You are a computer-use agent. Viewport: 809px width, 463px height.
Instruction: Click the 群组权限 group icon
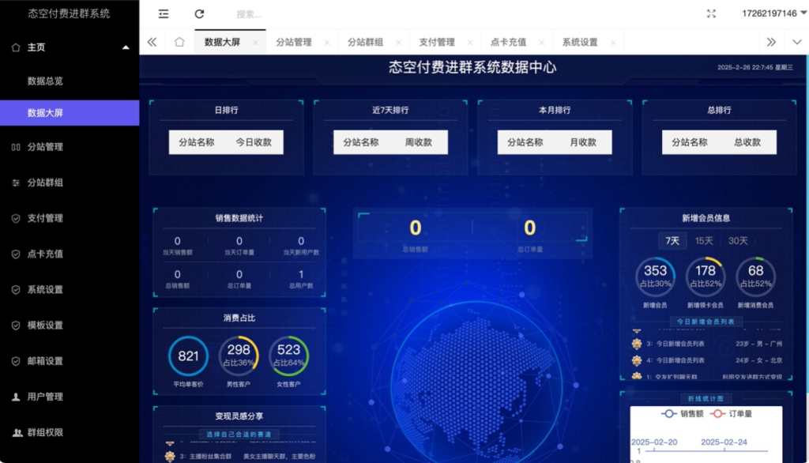pyautogui.click(x=17, y=432)
